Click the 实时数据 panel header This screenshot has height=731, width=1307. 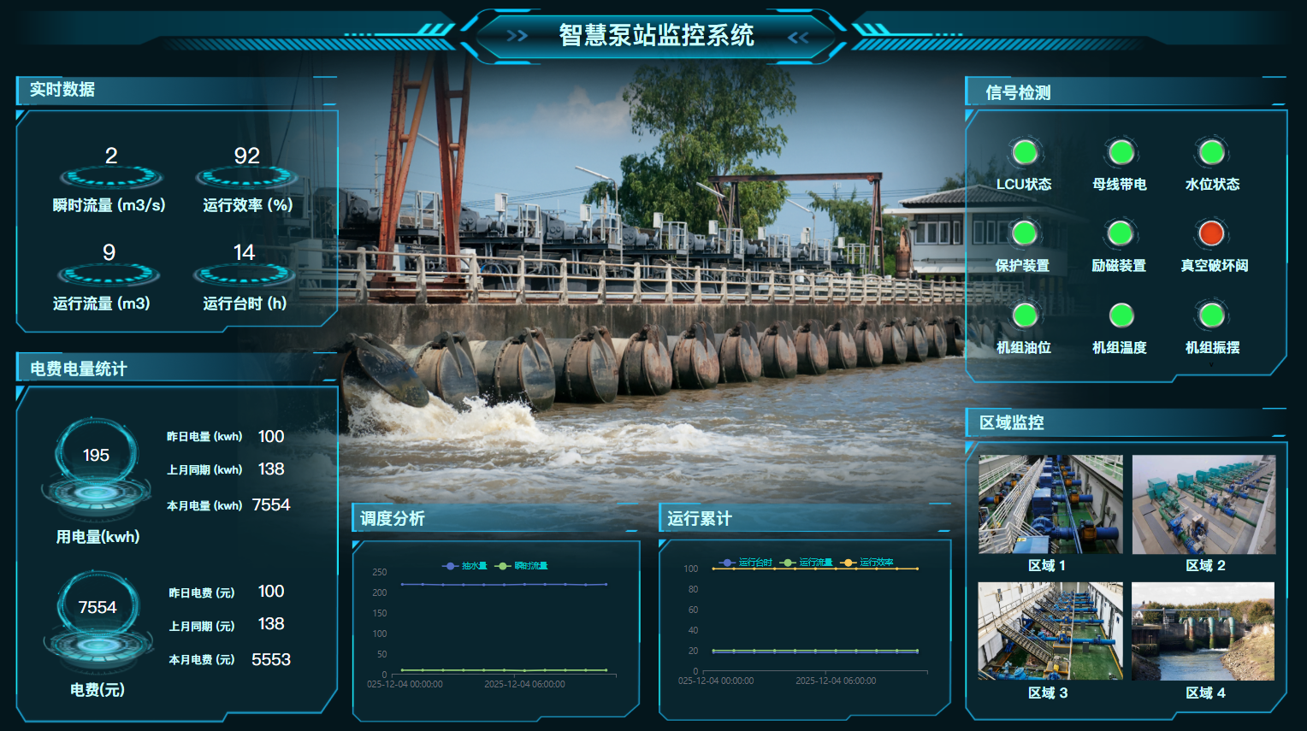(176, 90)
